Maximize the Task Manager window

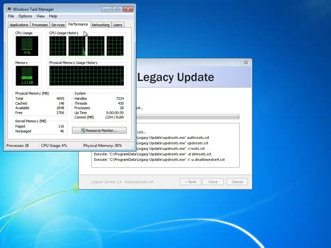point(117,9)
